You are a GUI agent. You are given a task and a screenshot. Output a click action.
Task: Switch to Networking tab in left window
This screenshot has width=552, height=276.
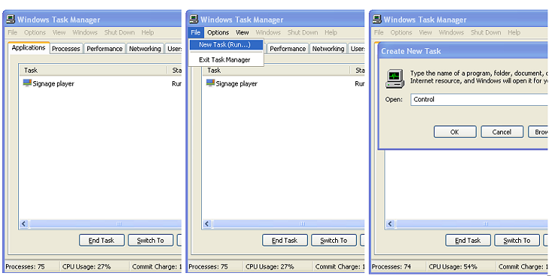click(x=145, y=49)
